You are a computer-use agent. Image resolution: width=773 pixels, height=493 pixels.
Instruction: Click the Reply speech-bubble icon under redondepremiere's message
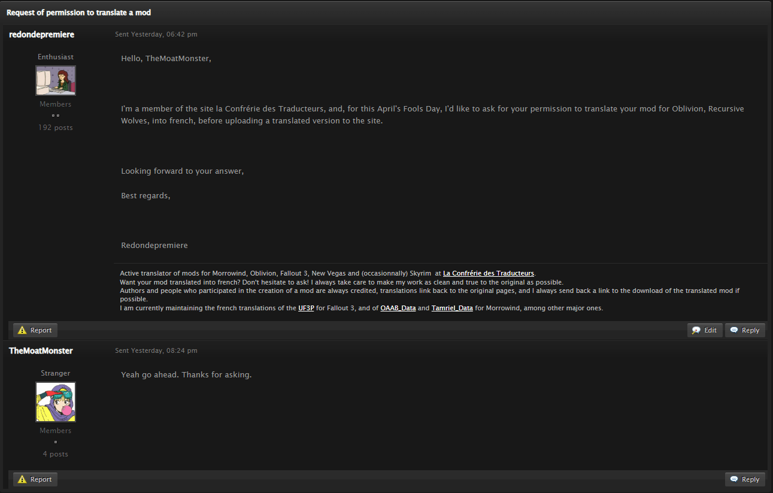click(x=734, y=330)
